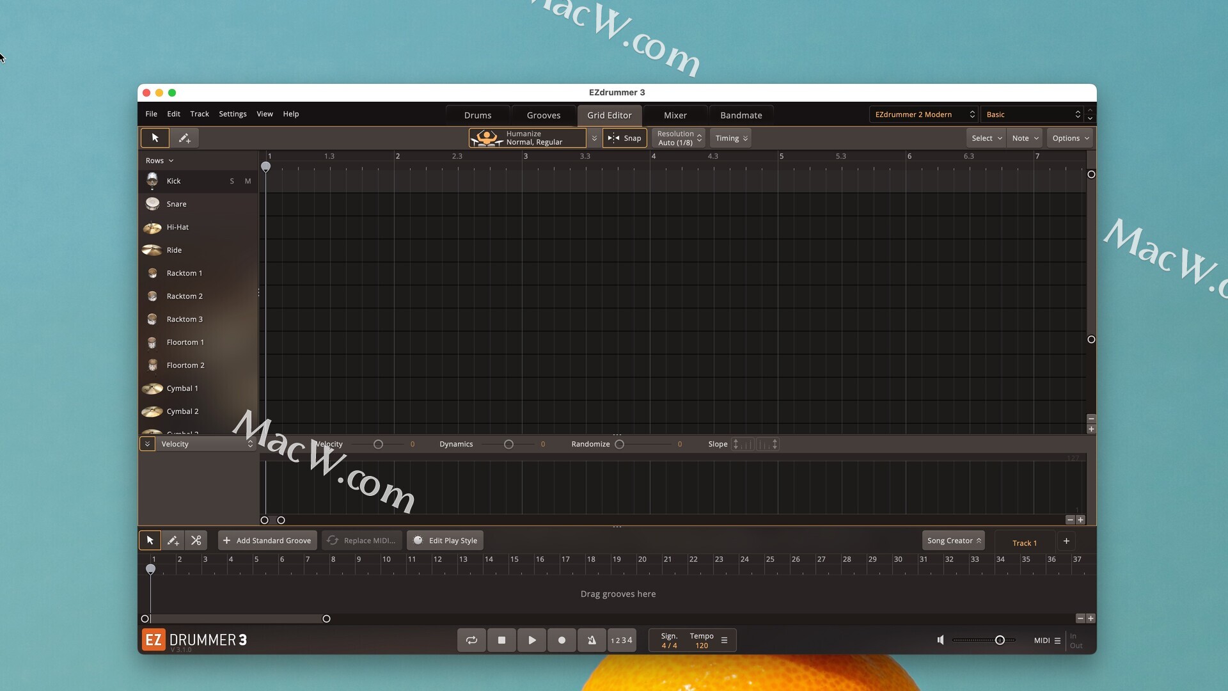Select the arrow tool in Grid Editor
This screenshot has width=1228, height=691.
point(155,138)
